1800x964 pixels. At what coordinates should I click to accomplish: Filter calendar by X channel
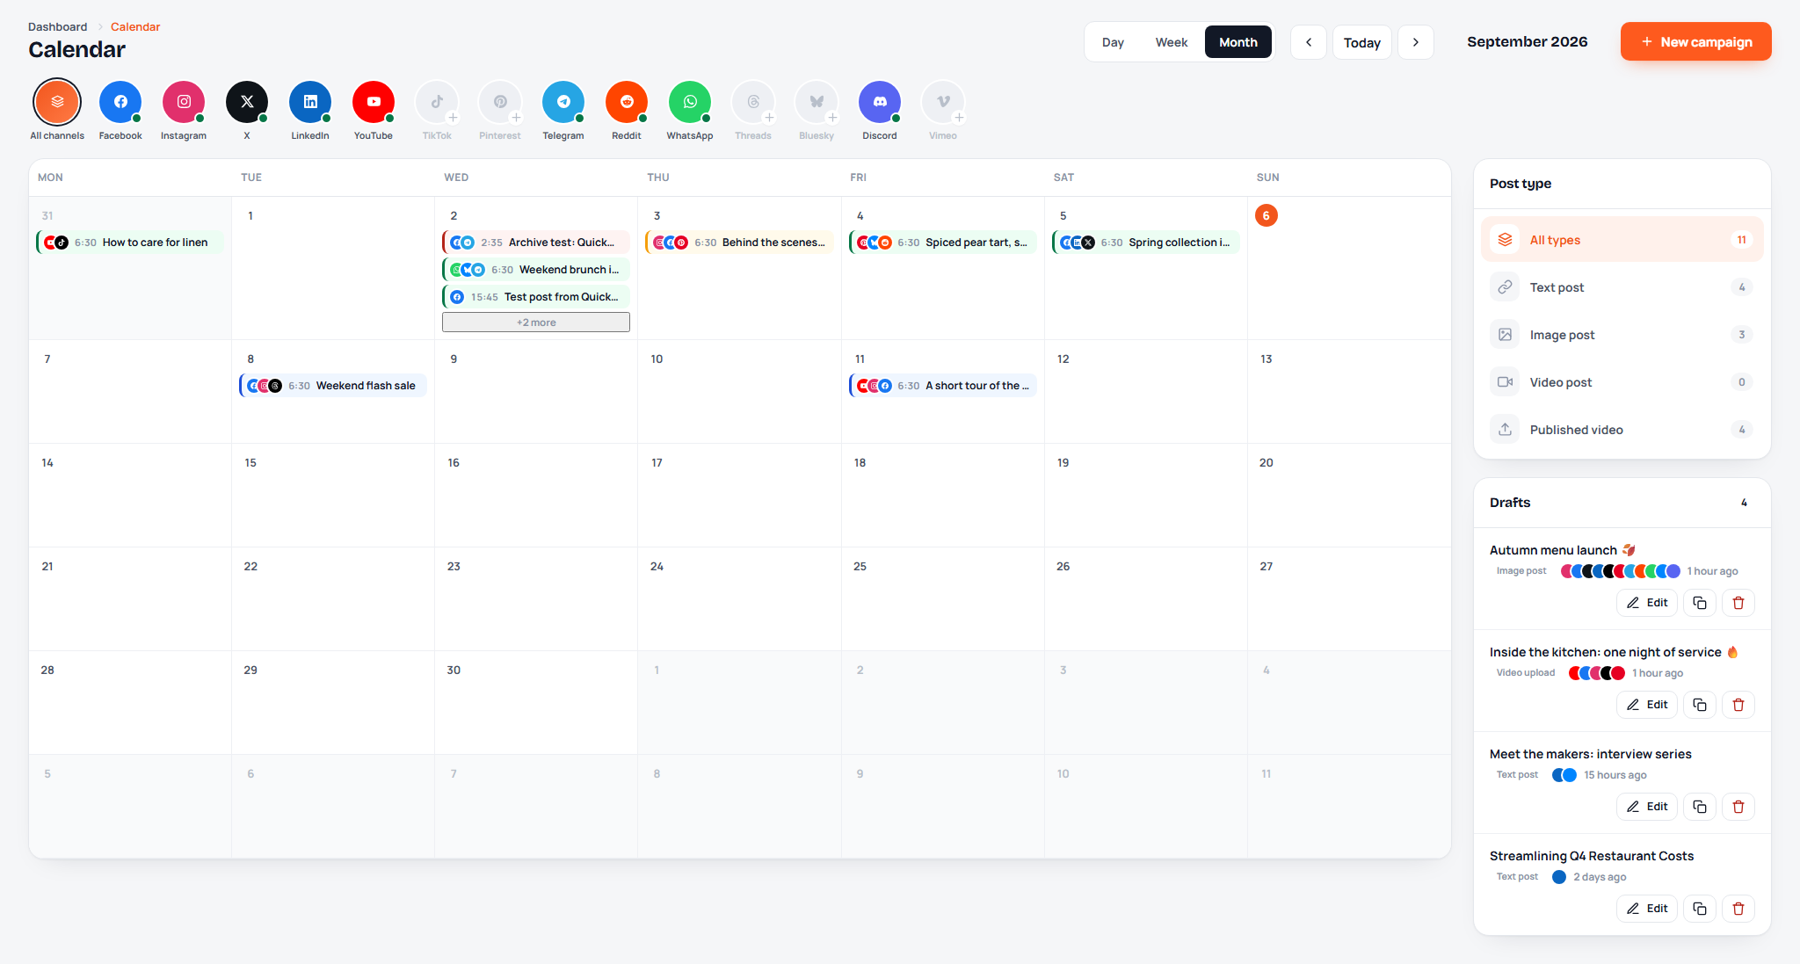[x=247, y=102]
